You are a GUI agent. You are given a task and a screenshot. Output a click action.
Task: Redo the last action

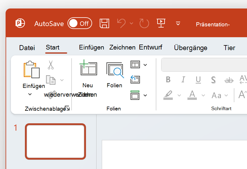point(144,23)
